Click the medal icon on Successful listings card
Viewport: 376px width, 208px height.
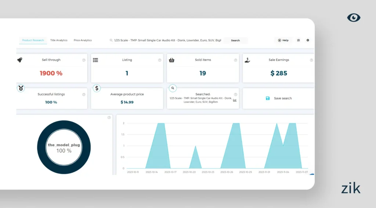tap(21, 88)
